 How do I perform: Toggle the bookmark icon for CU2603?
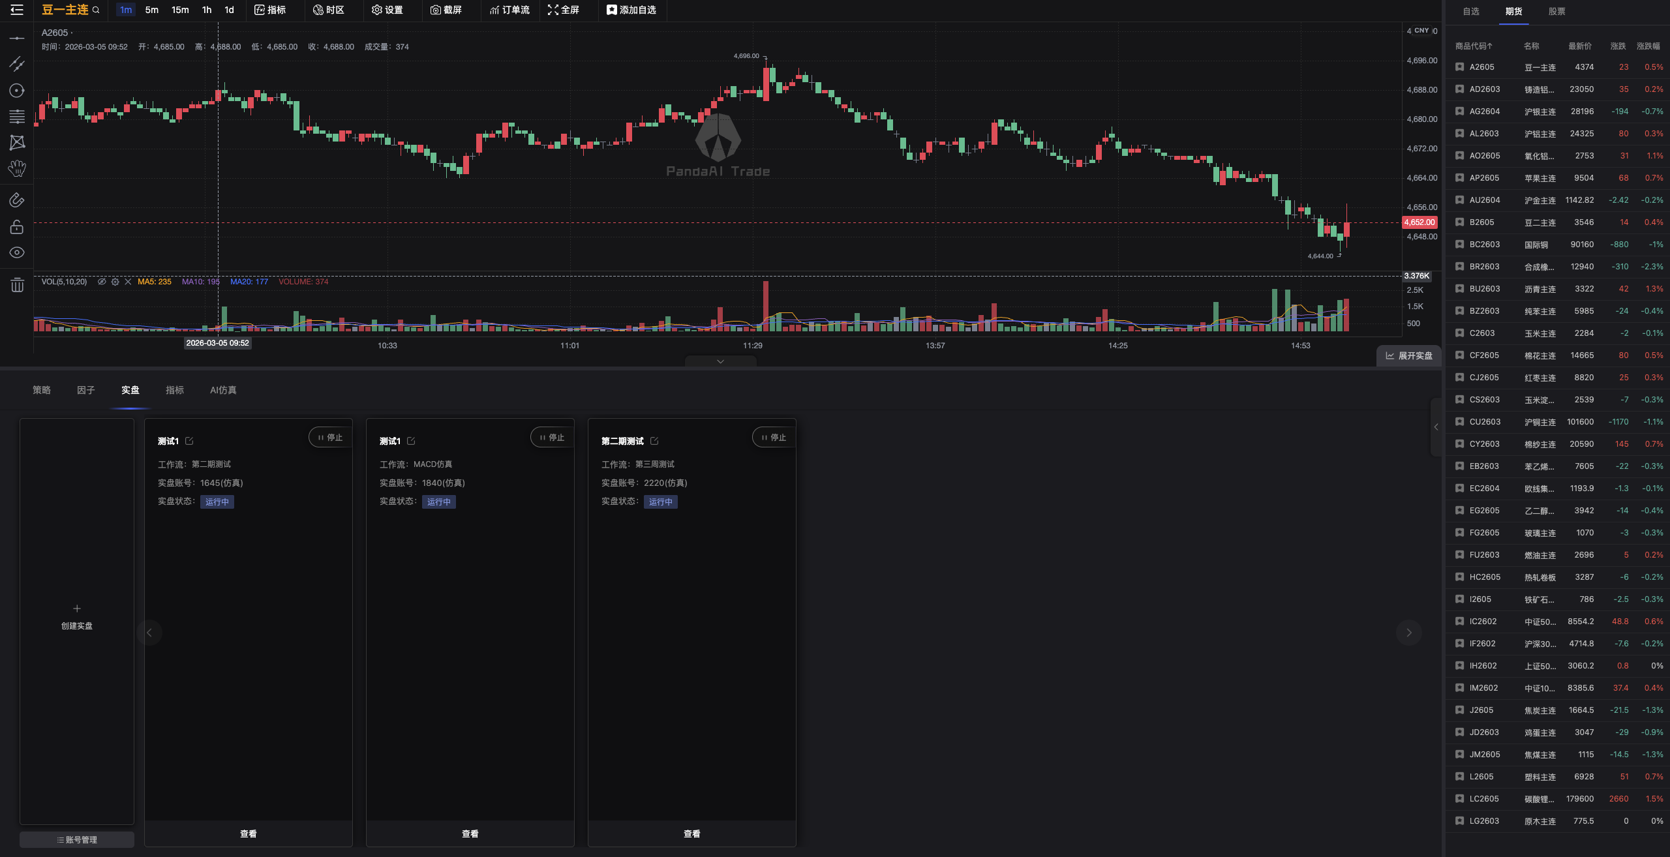pos(1460,421)
